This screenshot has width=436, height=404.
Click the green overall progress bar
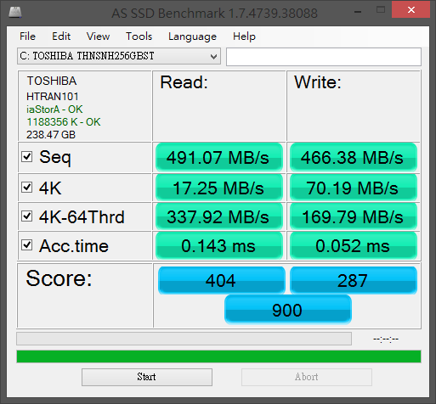click(218, 356)
